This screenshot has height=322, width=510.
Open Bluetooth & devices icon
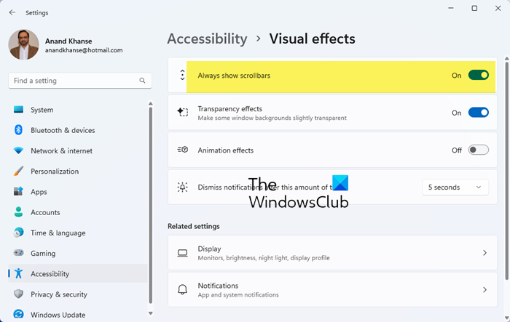pos(18,130)
